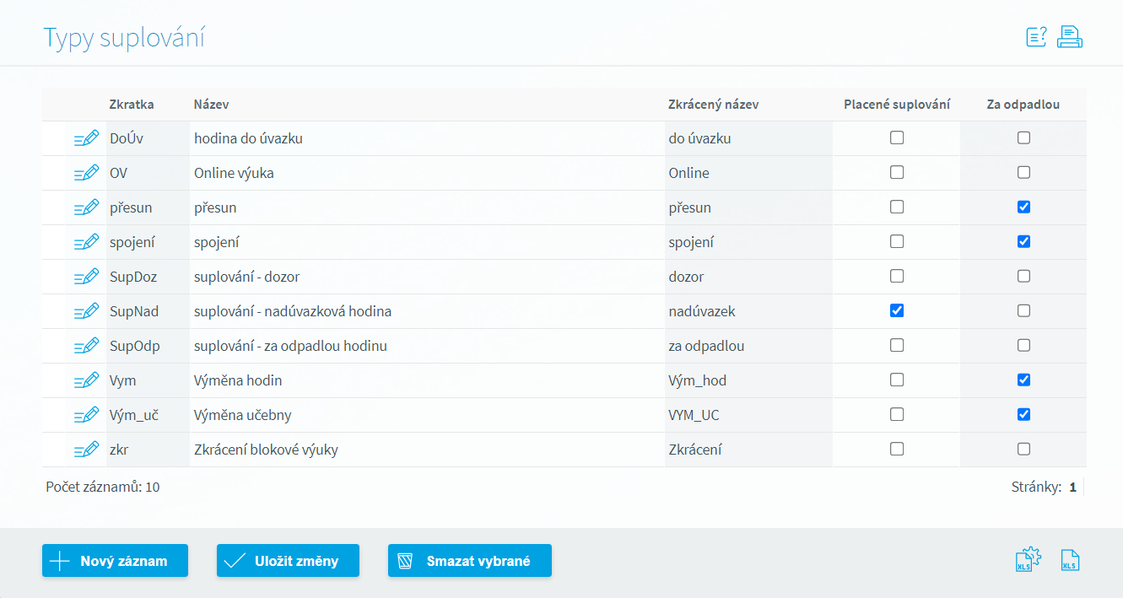Click the Nový záznam button
1123x598 pixels.
coord(115,561)
